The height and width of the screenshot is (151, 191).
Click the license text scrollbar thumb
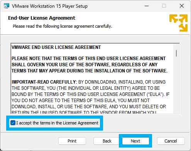176,53
